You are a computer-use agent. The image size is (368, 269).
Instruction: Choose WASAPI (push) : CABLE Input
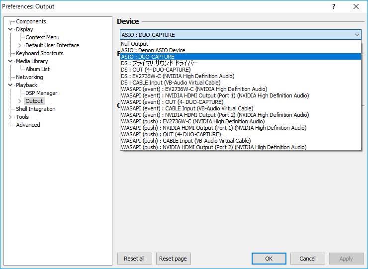click(x=241, y=141)
